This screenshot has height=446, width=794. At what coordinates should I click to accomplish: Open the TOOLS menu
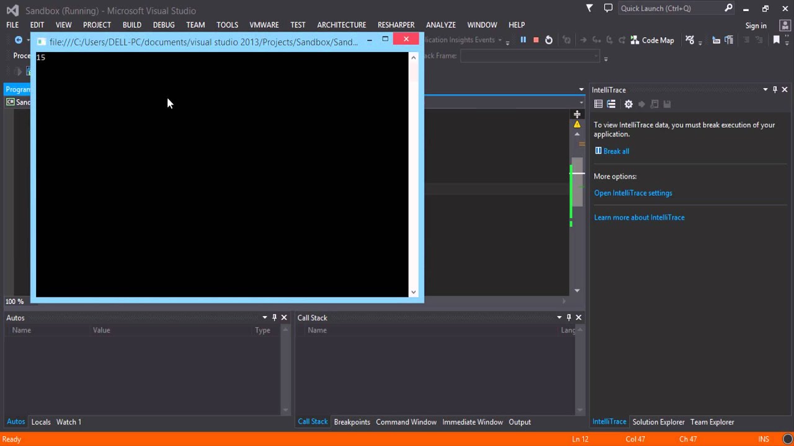[227, 25]
